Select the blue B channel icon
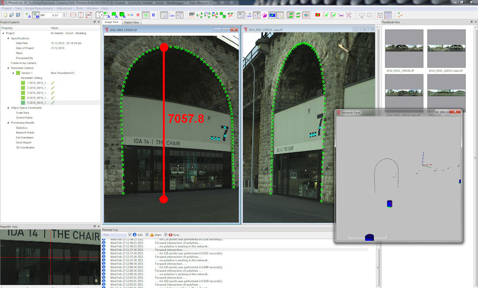478x288 pixels. click(153, 15)
